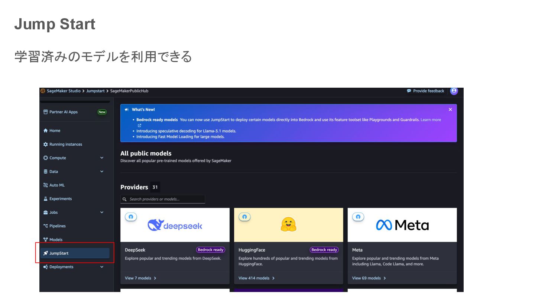535x301 pixels.
Task: Expand the Jobs section chevron
Action: pos(102,213)
